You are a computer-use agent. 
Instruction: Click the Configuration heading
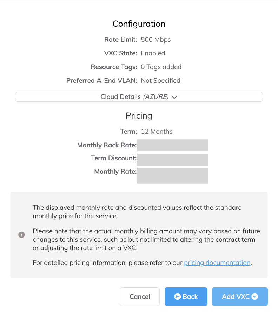[139, 24]
